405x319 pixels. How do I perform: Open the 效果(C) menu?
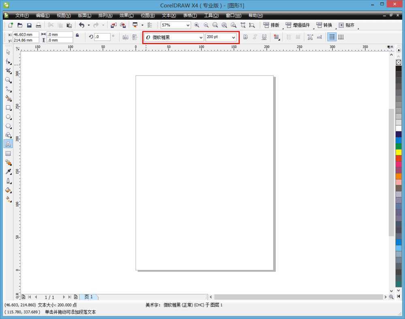coord(126,15)
